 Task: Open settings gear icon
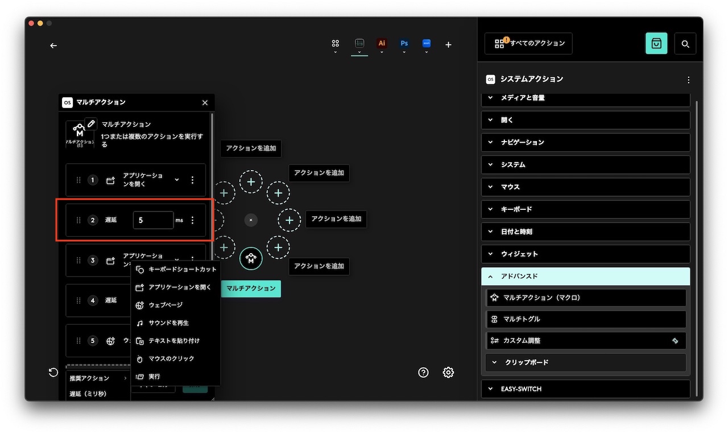(448, 373)
